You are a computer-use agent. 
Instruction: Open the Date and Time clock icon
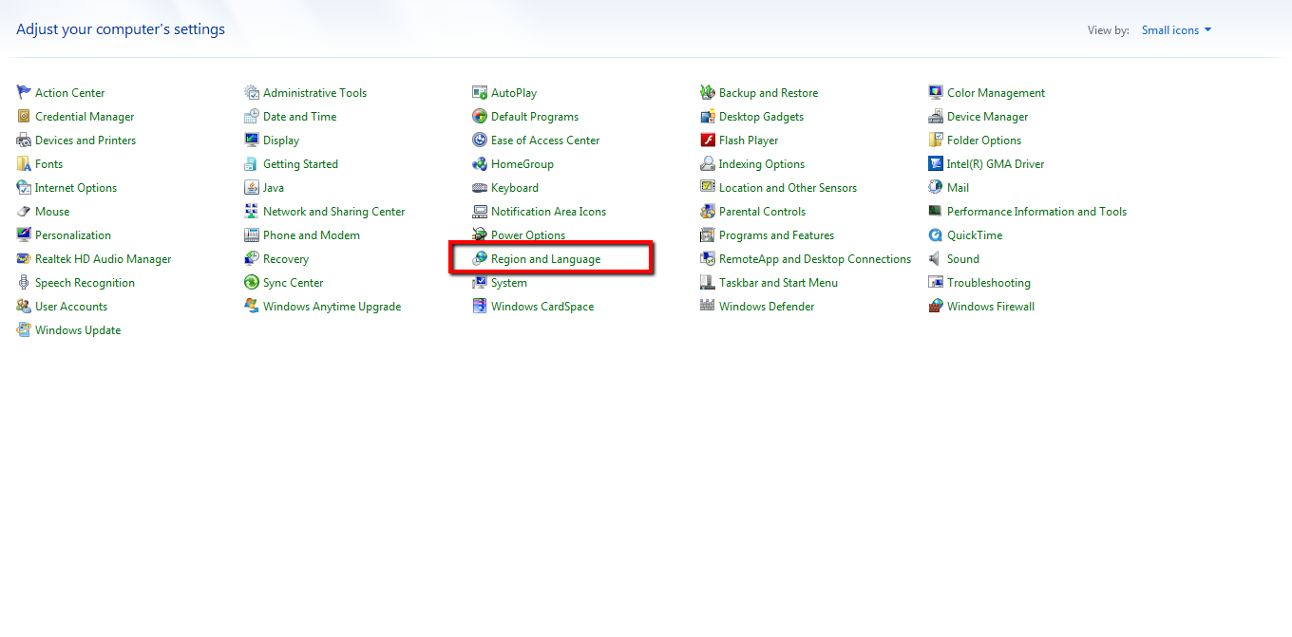pyautogui.click(x=252, y=116)
